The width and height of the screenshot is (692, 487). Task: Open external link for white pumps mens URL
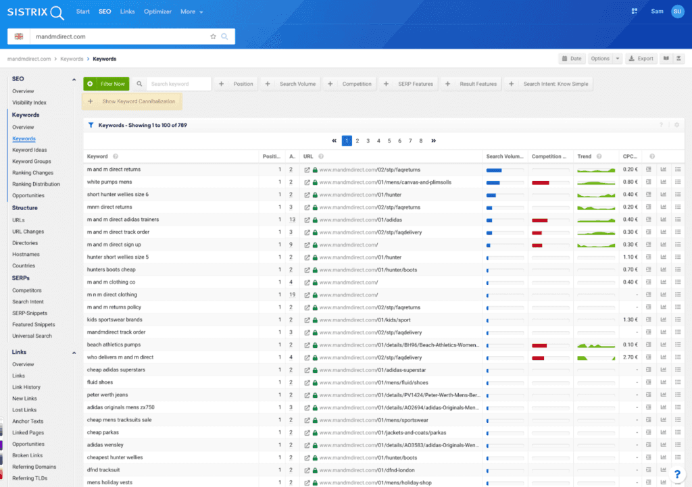tap(307, 182)
